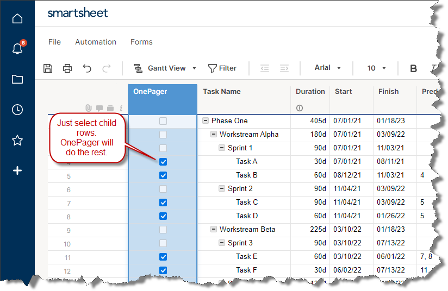Select row number 12
Viewport: 448px width, 291px height.
pyautogui.click(x=67, y=271)
